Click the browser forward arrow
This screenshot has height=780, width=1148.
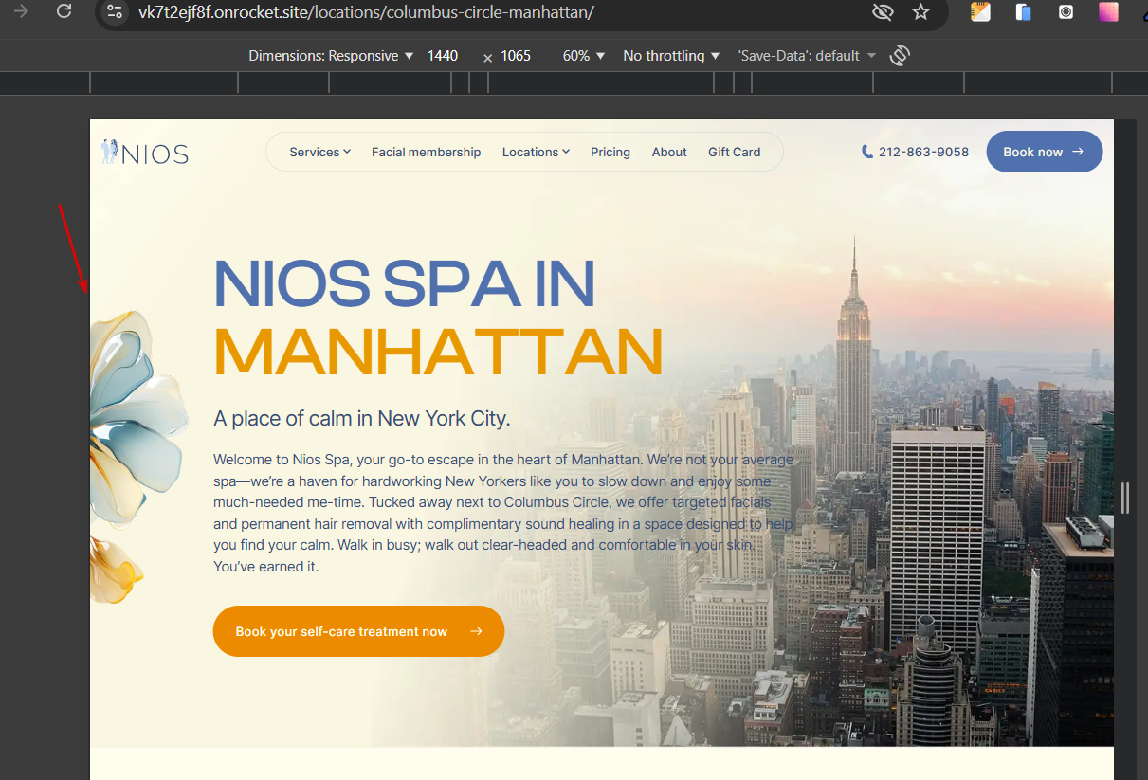tap(22, 11)
